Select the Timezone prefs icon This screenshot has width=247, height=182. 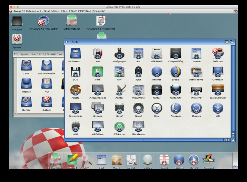pos(176,108)
